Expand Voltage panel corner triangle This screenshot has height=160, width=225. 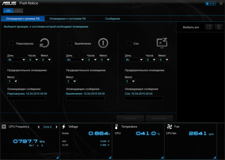[110, 158]
